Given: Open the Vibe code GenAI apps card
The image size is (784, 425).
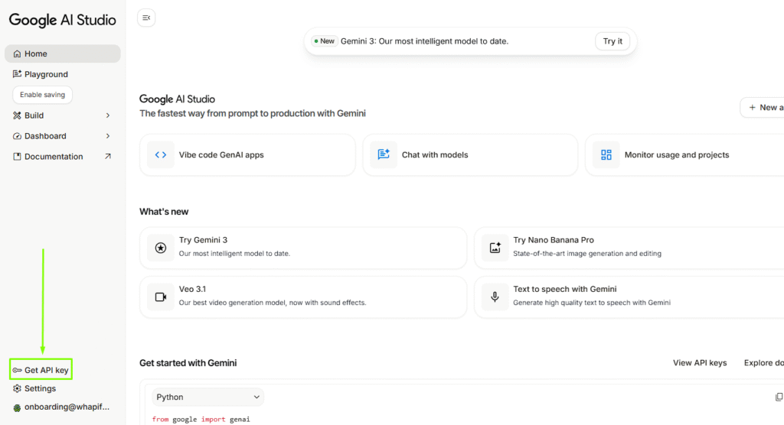Looking at the screenshot, I should click(247, 155).
